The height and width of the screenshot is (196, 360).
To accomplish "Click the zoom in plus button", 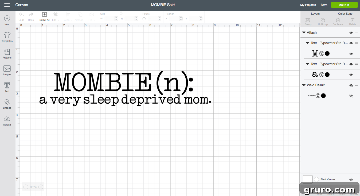I will [x=41, y=187].
